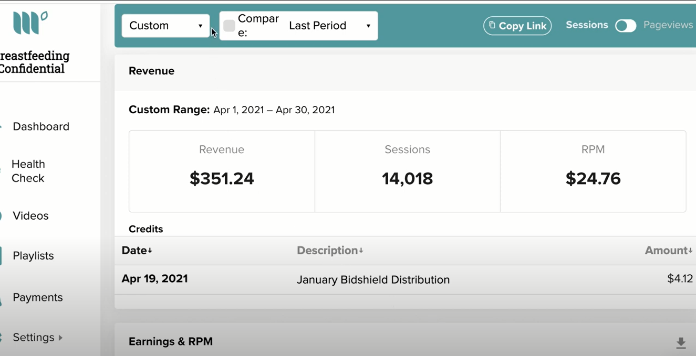The width and height of the screenshot is (696, 356).
Task: Click the Revenue section heading
Action: 151,71
